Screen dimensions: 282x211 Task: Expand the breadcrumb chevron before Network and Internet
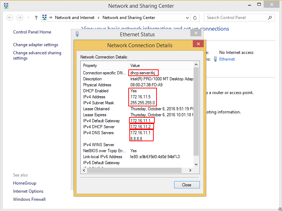coord(50,17)
